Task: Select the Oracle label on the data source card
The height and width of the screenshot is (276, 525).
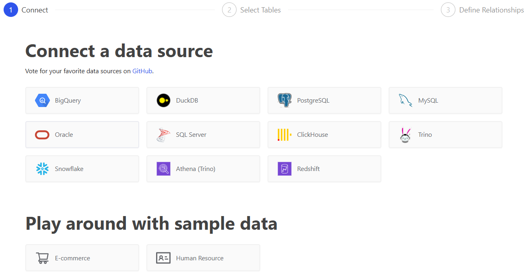Action: 64,135
